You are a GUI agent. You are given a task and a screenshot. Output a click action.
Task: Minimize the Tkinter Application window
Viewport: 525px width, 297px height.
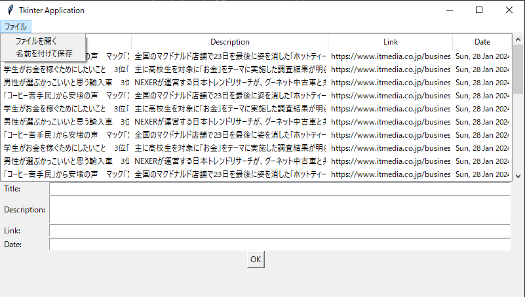pyautogui.click(x=449, y=10)
